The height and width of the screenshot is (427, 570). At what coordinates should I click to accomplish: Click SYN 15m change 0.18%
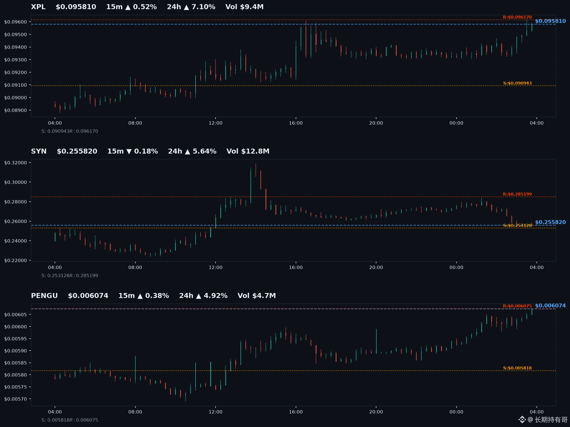pyautogui.click(x=133, y=151)
